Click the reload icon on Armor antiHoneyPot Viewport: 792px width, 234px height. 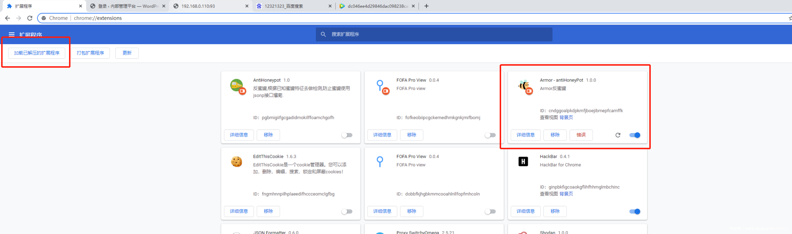tap(618, 135)
